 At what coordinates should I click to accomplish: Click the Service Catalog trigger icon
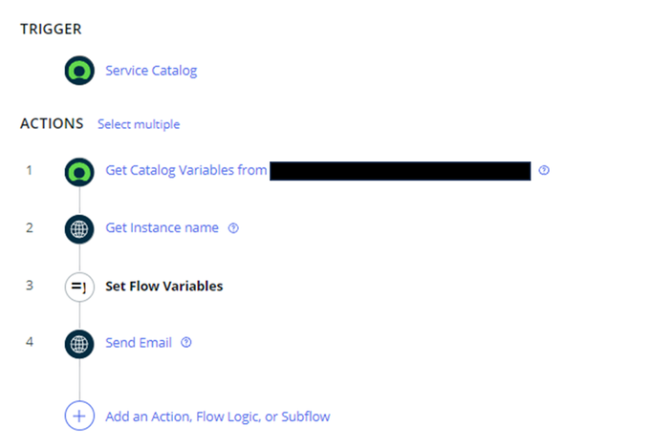79,71
